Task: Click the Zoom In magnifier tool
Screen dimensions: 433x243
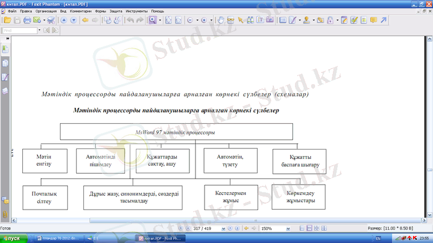Action: point(153,21)
